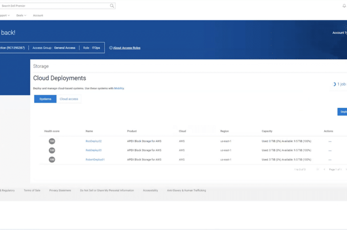This screenshot has width=347, height=230.
Task: Click health score badge of RobDeploy02
Action: click(52, 141)
